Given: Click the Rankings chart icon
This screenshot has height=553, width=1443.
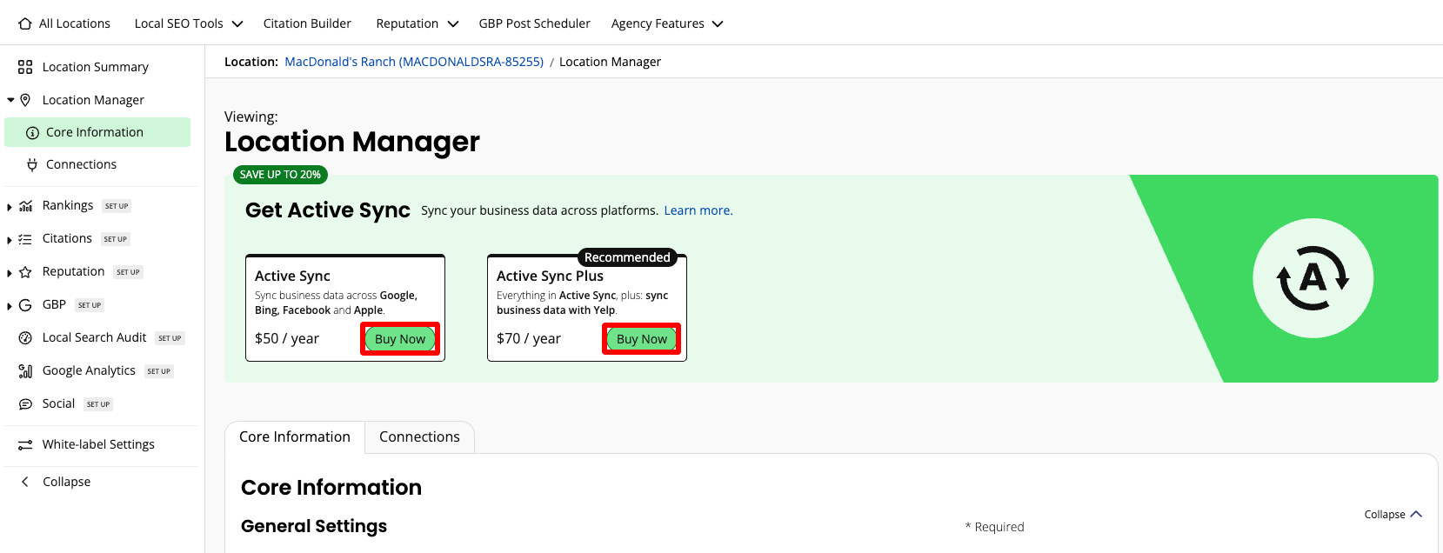Looking at the screenshot, I should pyautogui.click(x=25, y=206).
